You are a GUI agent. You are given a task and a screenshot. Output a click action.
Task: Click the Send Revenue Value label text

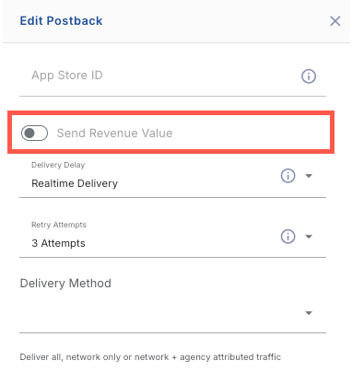114,133
